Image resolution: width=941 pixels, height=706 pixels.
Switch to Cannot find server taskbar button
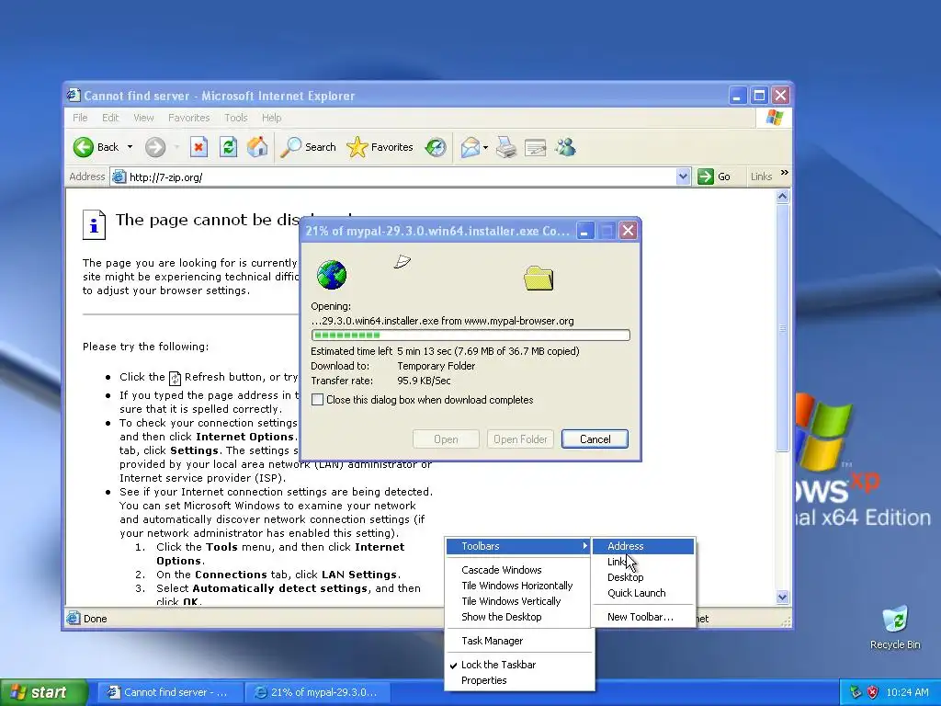coord(170,692)
